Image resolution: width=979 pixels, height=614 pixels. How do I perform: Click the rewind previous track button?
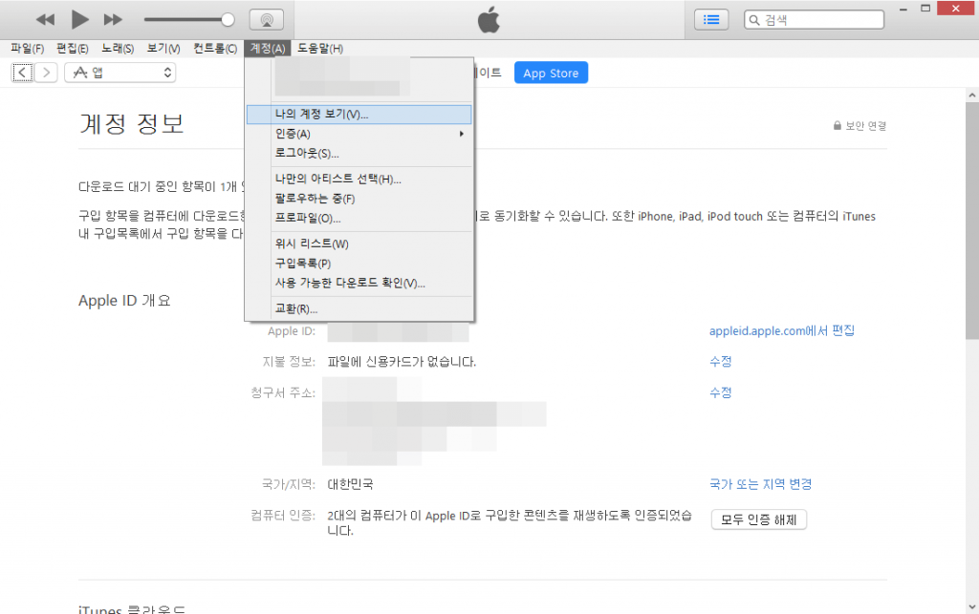point(45,19)
